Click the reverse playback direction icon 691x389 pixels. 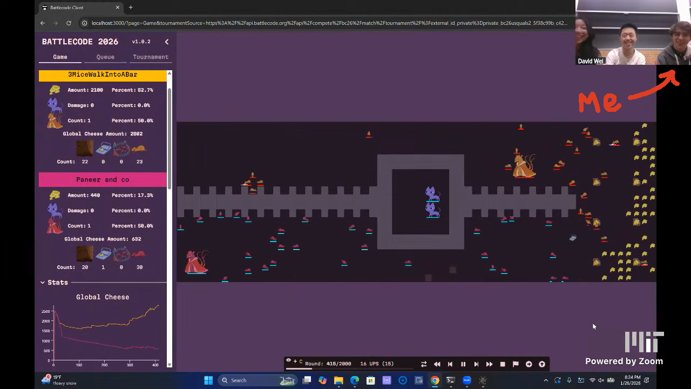pos(424,364)
